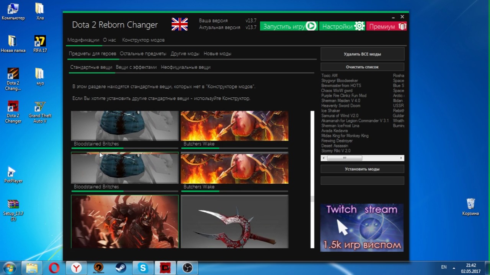
Task: Open the Хла folder on desktop
Action: (40, 11)
